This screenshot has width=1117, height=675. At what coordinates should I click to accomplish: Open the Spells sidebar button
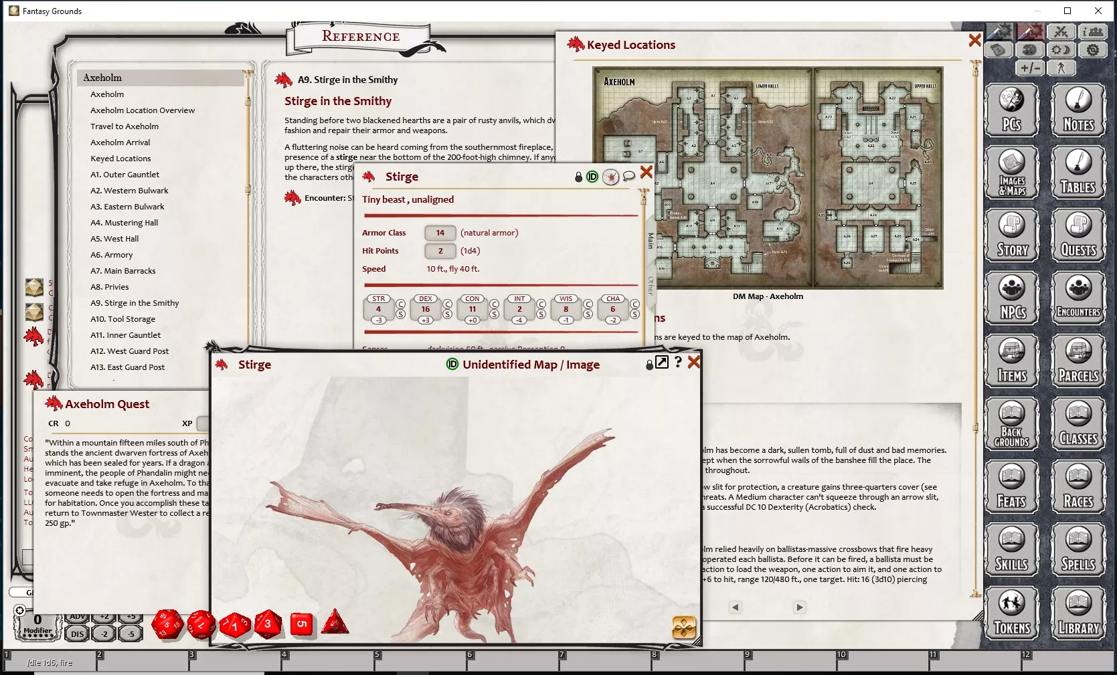tap(1078, 549)
